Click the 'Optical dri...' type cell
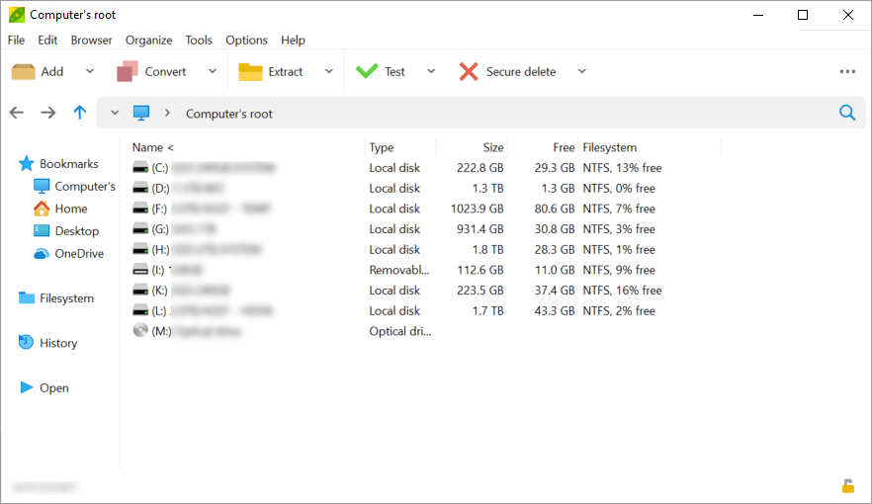 point(399,331)
